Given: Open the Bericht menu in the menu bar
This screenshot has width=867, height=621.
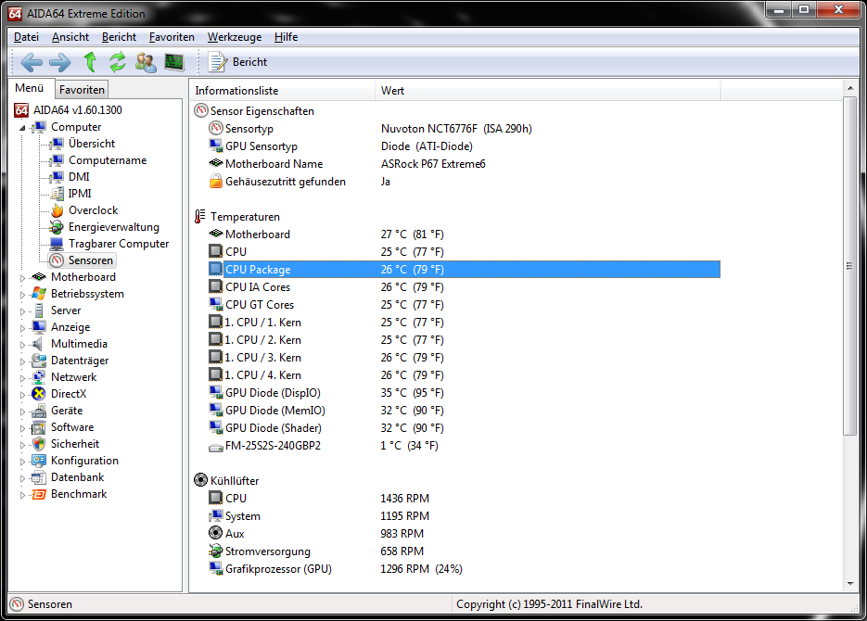Looking at the screenshot, I should 119,37.
